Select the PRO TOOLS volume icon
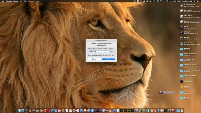201x113 pixels. pyautogui.click(x=182, y=27)
